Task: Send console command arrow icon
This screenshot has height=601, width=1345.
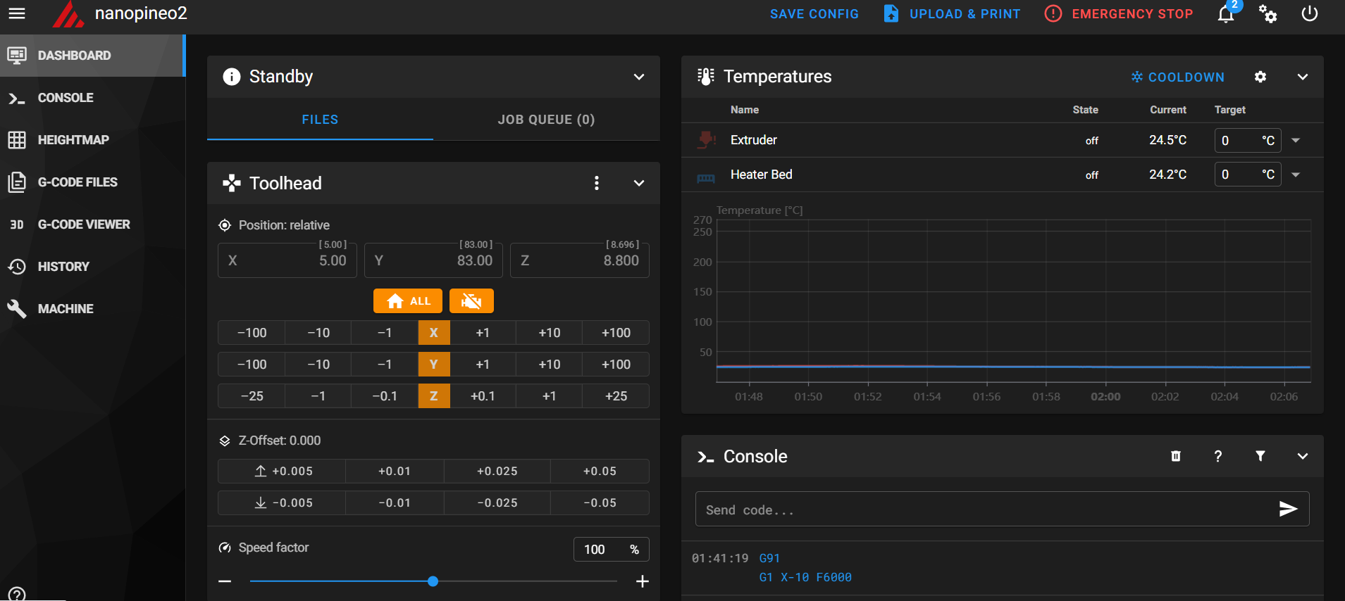Action: point(1288,509)
